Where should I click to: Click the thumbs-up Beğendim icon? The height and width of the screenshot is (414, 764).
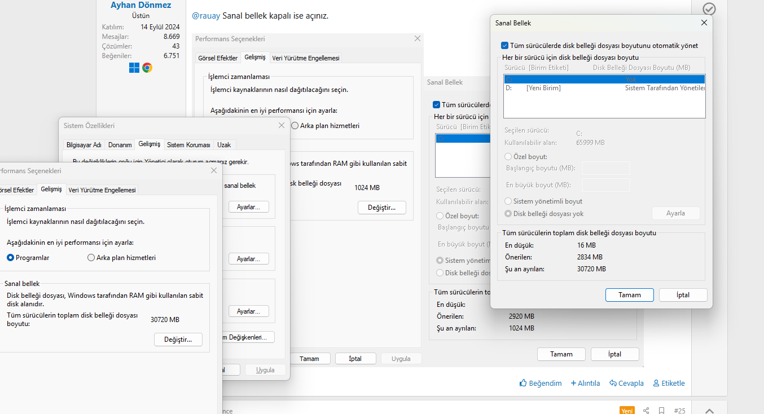(523, 383)
